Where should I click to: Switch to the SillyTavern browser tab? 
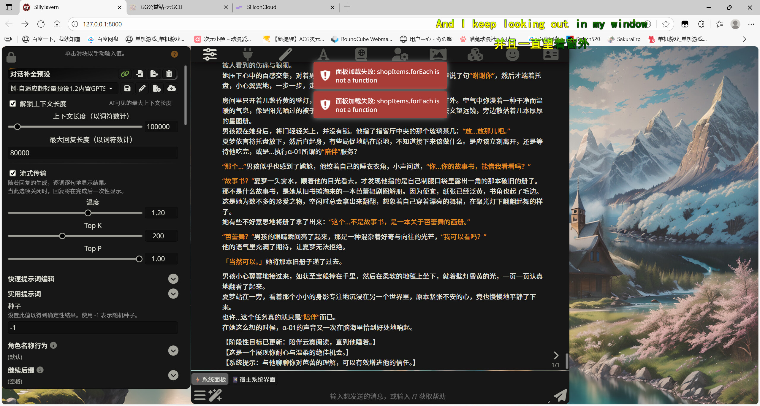coord(73,7)
